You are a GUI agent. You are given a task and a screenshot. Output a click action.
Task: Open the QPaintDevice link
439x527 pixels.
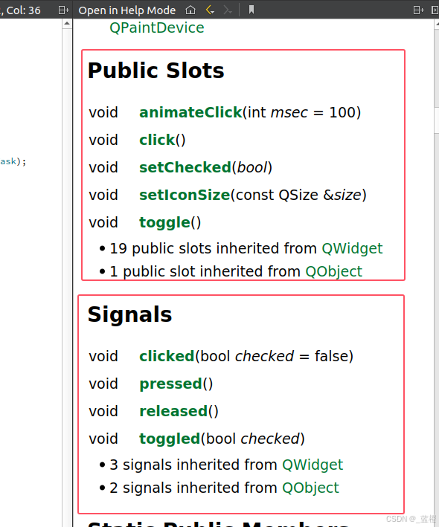(x=157, y=28)
